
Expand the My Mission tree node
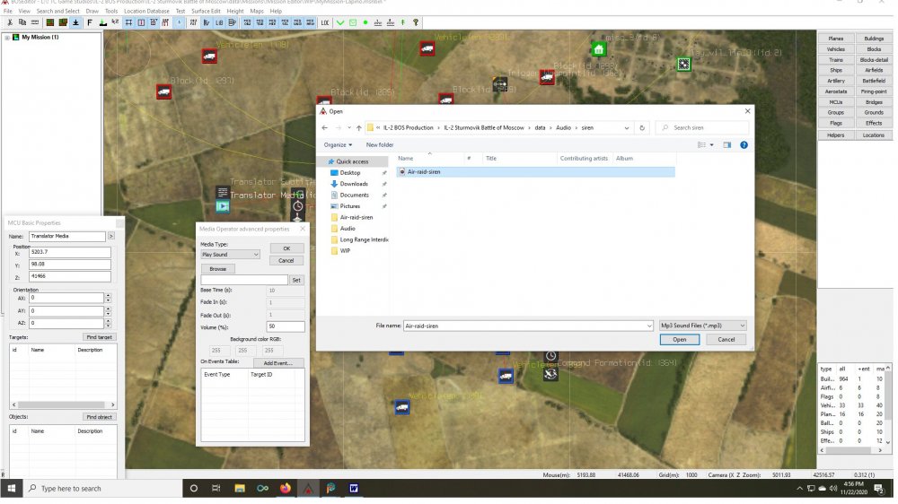[8, 38]
